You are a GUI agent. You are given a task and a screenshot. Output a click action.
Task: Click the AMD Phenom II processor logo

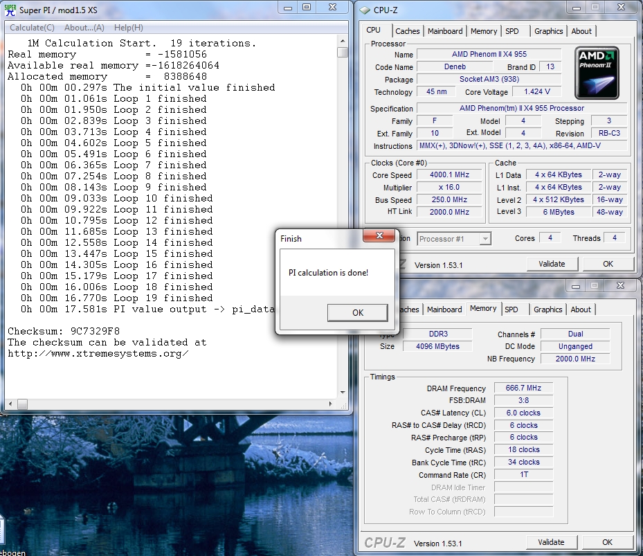pyautogui.click(x=597, y=73)
